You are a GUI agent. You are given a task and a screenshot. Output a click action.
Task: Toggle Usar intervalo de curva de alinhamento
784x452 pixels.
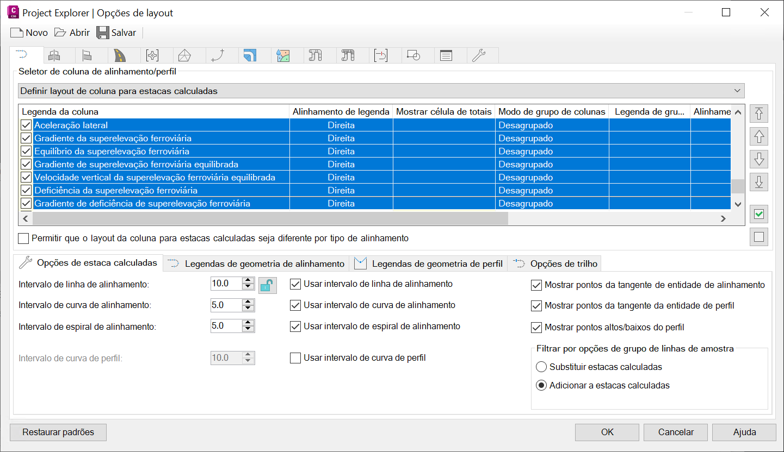point(295,305)
